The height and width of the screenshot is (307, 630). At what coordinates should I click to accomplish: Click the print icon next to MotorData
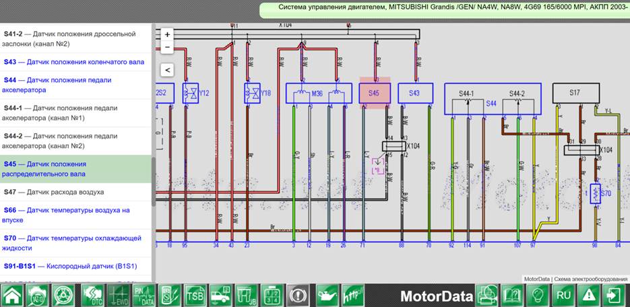(x=486, y=296)
